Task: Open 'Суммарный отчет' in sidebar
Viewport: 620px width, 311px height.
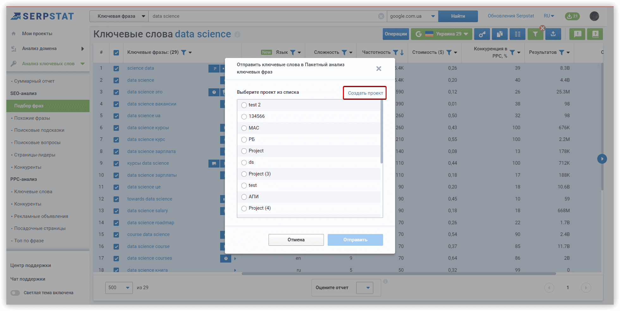Action: coord(34,81)
